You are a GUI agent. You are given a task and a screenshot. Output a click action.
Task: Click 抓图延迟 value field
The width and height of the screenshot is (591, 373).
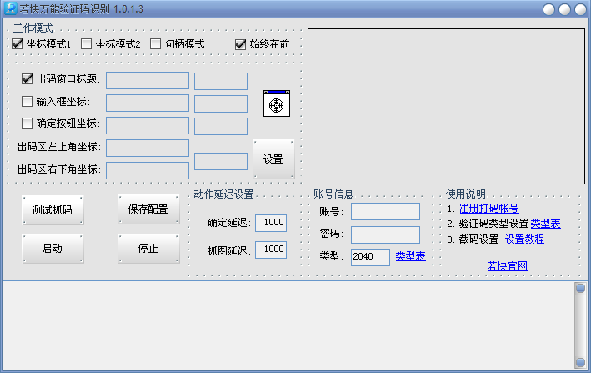click(x=271, y=250)
